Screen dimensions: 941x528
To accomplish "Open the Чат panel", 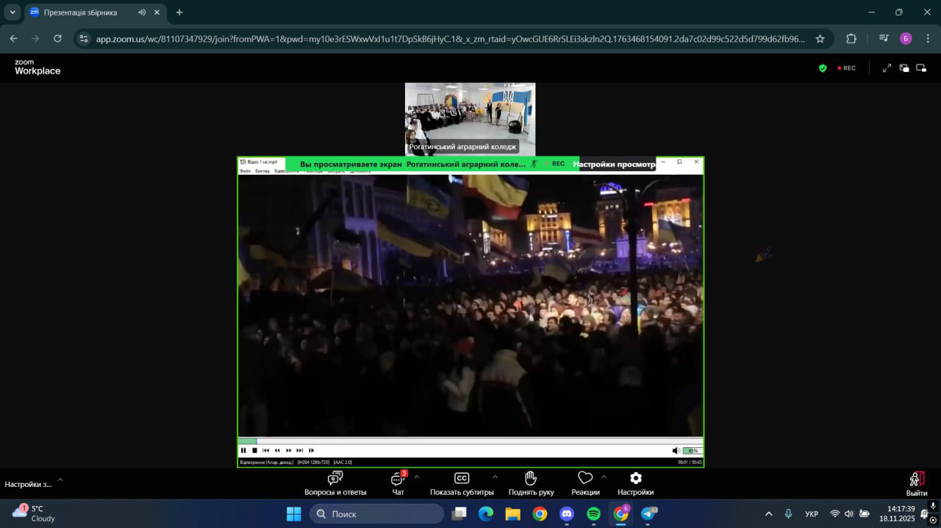I will click(398, 483).
